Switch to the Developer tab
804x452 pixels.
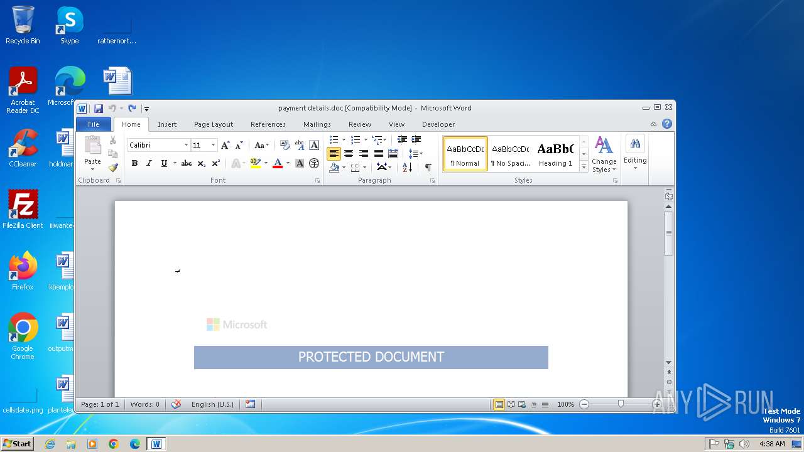(x=438, y=124)
